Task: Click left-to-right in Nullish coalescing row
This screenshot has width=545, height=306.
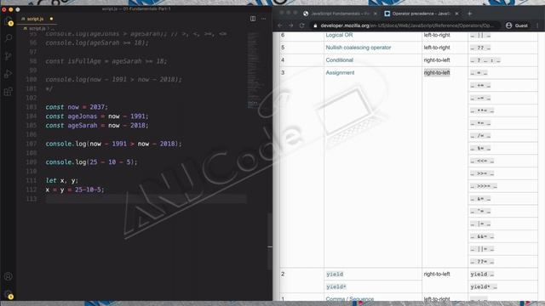Action: [437, 48]
